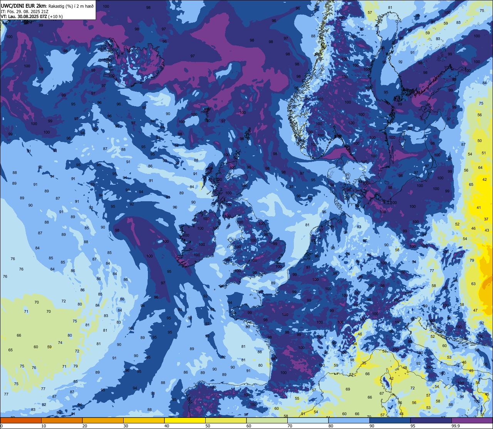Click the pale blue 70–80 legend swatch
The width and height of the screenshot is (493, 429).
pyautogui.click(x=308, y=421)
